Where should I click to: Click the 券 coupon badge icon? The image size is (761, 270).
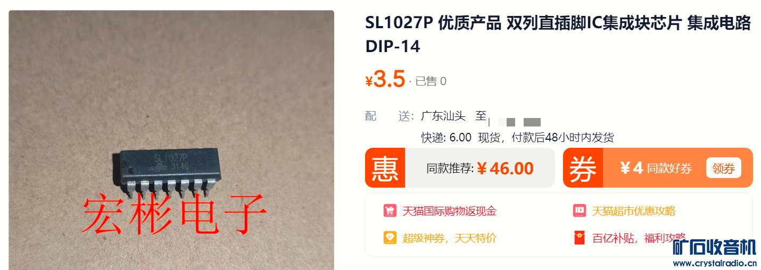(583, 168)
